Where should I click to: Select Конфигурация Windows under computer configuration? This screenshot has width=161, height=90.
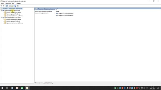pos(13,14)
